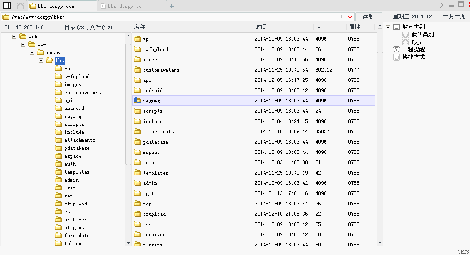
Task: Click the 目录(28),文件(139) count label
Action: pyautogui.click(x=90, y=28)
